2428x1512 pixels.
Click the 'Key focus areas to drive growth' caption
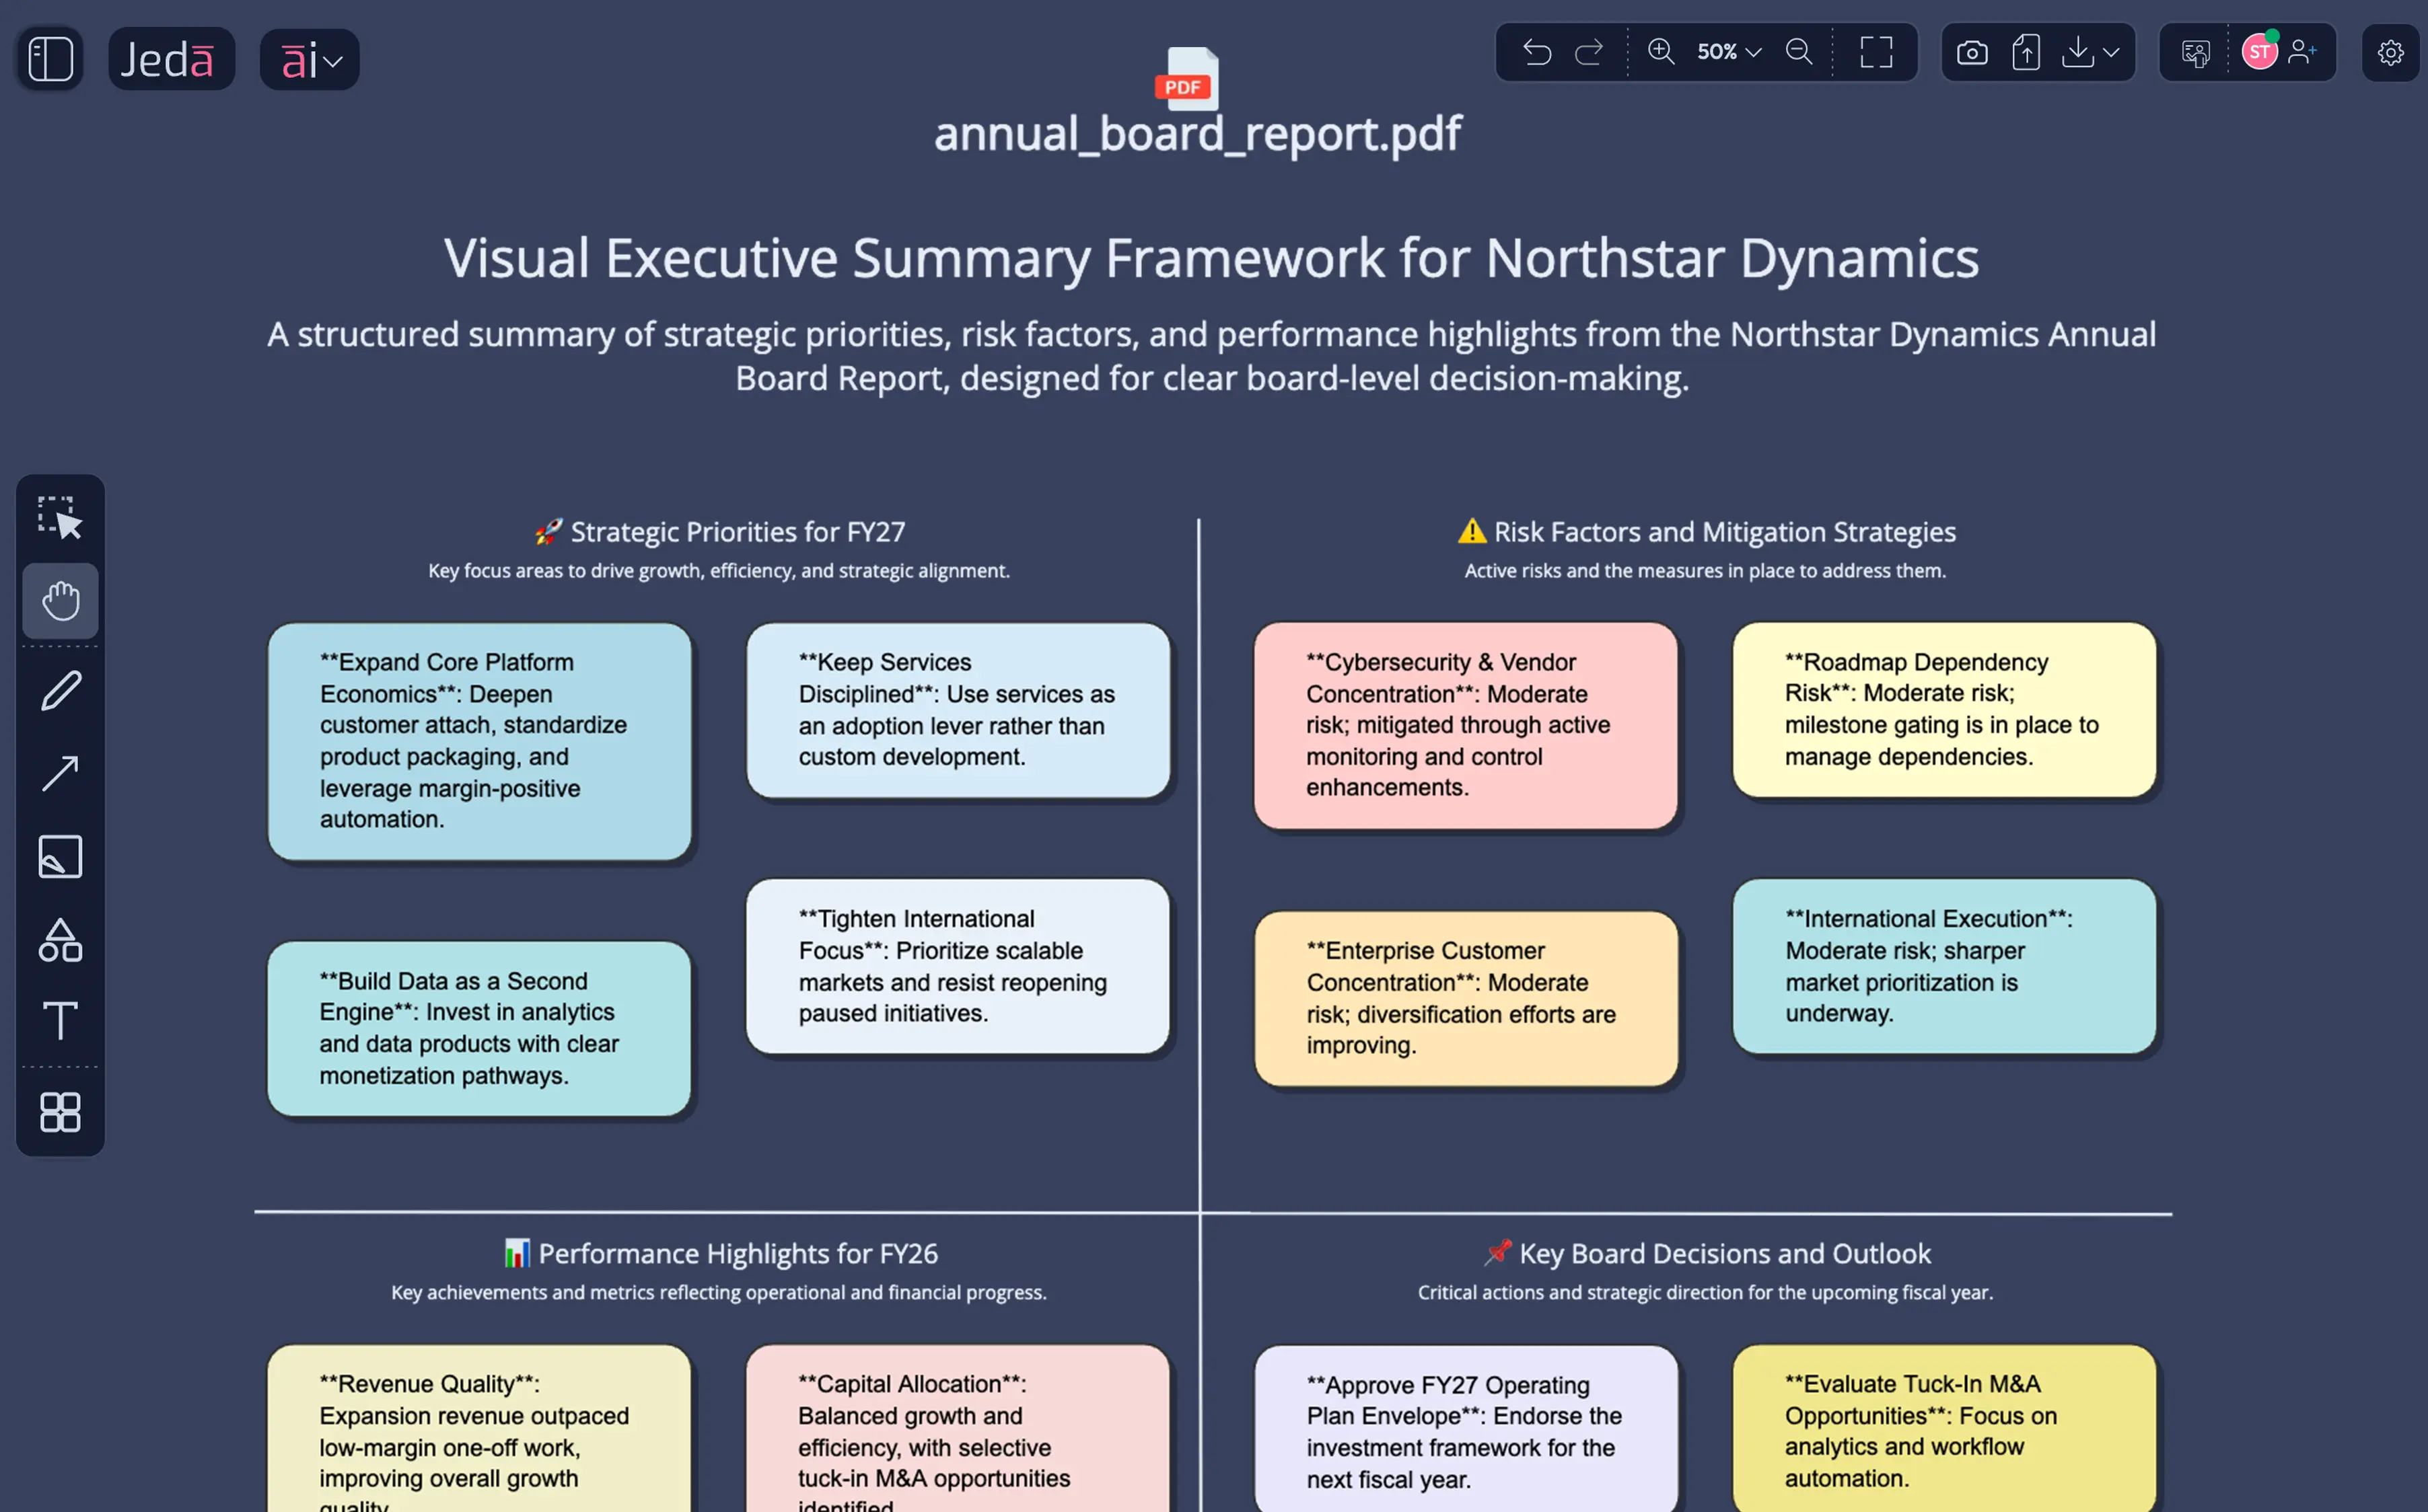coord(719,571)
